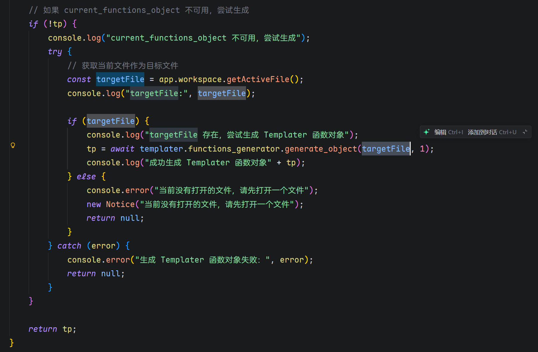The image size is (538, 352).
Task: Place cursor on generate_object method name
Action: click(321, 149)
